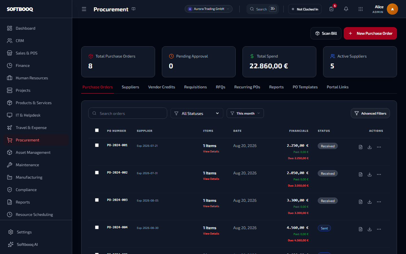Screen dimensions: 406x254
Task: Download PO-2024-003 using the download icon
Action: coord(370,202)
